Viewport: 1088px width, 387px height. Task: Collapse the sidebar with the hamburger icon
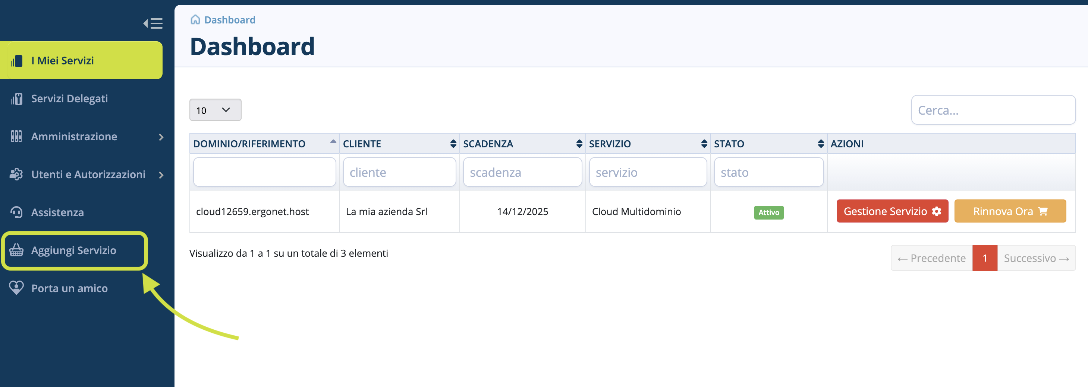tap(153, 23)
